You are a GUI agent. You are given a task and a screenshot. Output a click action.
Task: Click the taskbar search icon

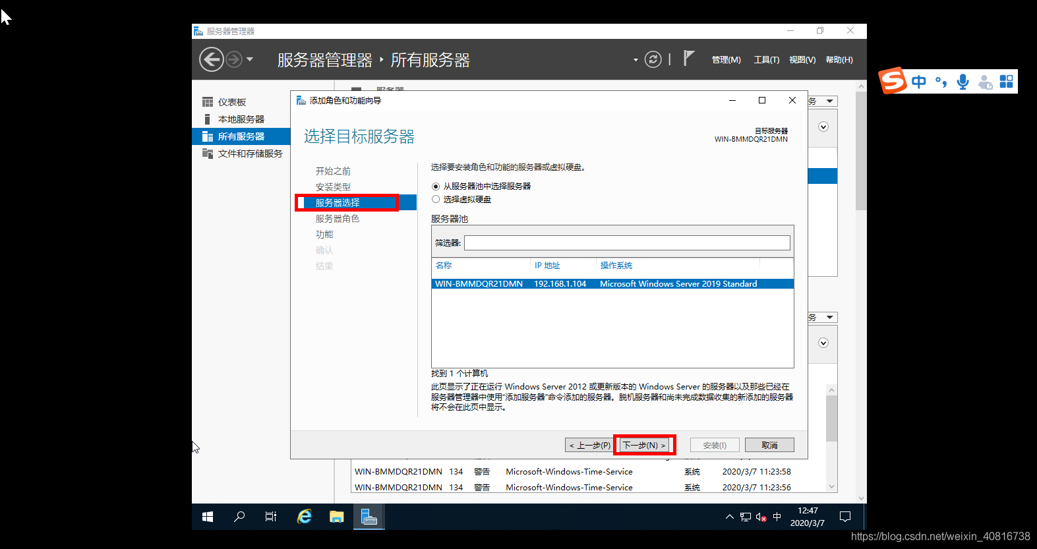[239, 517]
